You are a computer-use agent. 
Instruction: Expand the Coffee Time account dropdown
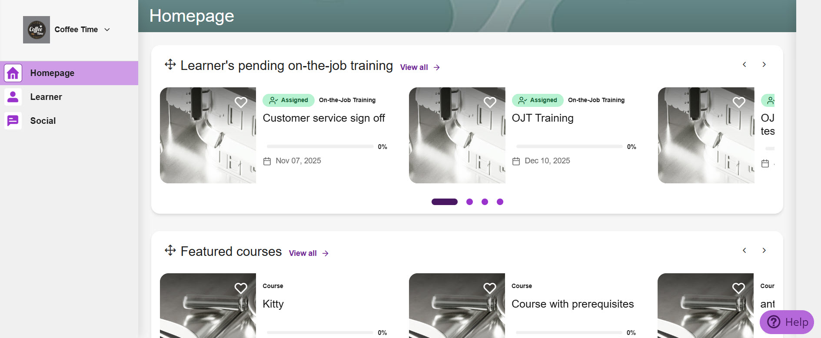pos(107,30)
